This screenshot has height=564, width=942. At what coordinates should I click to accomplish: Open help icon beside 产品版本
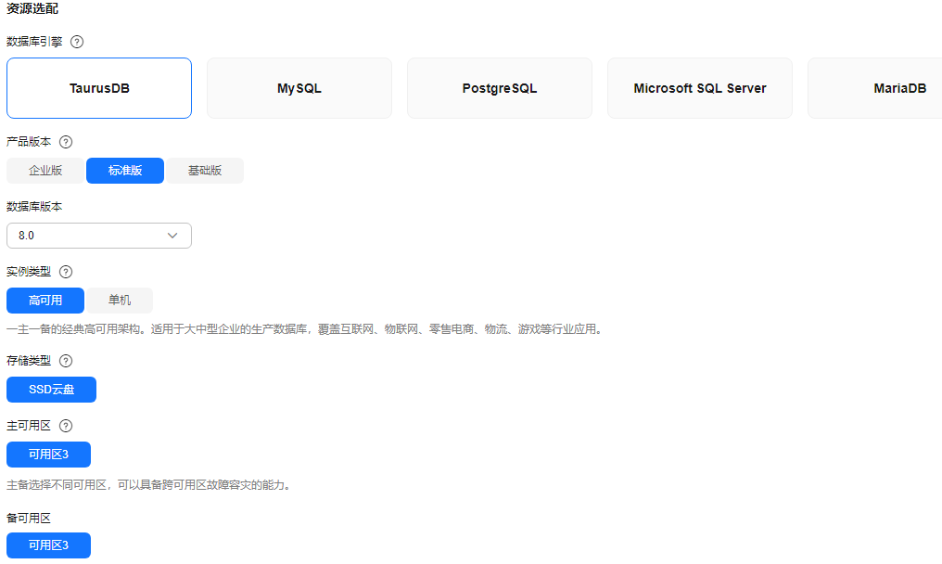coord(66,142)
